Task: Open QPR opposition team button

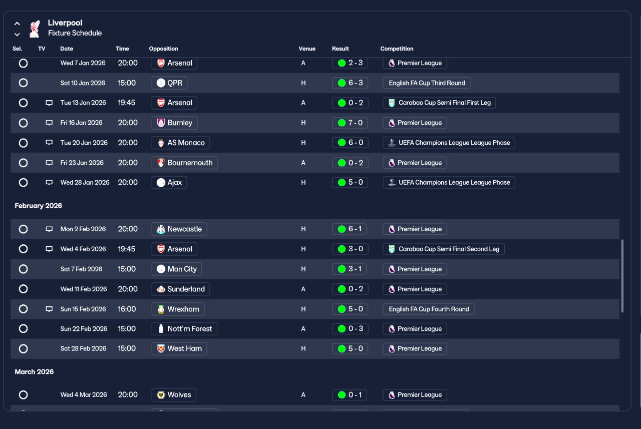Action: [x=170, y=83]
